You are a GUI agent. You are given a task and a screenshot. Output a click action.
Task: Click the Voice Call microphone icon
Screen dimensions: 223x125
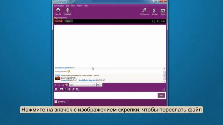pyautogui.click(x=67, y=10)
